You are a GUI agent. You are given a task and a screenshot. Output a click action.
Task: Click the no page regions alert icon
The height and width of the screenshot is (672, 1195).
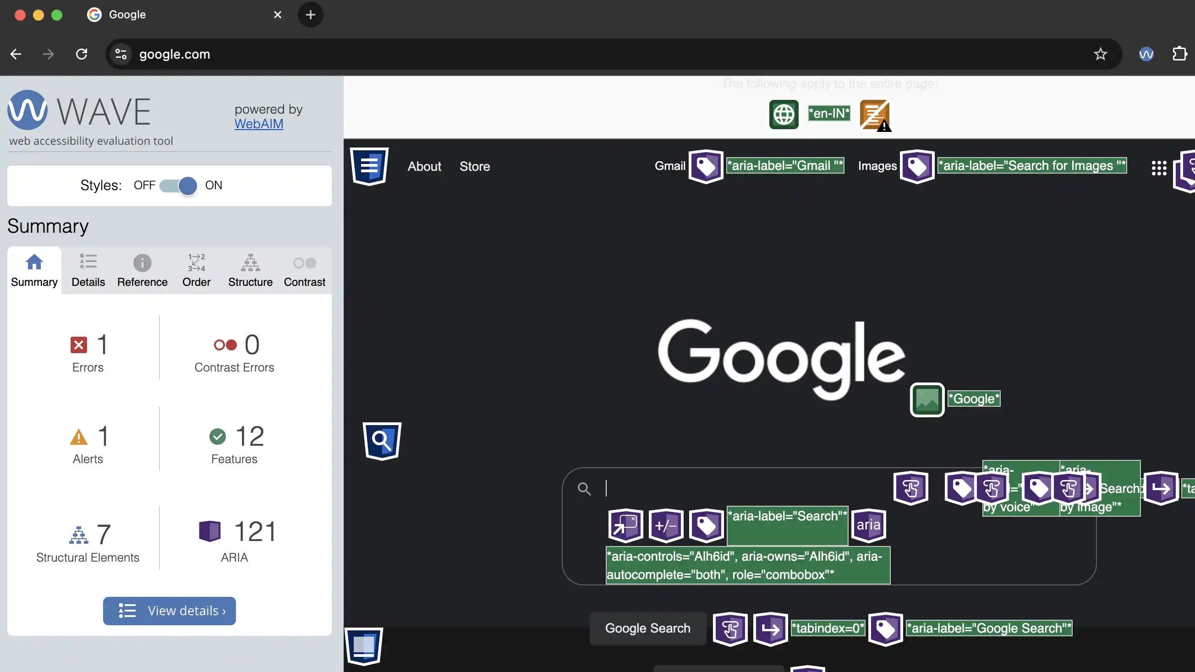[875, 115]
